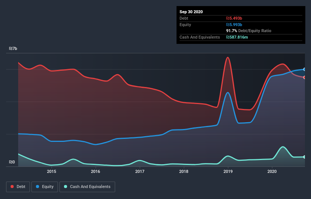Click the 2015 x-axis label
Image resolution: width=311 pixels, height=199 pixels.
pyautogui.click(x=52, y=171)
